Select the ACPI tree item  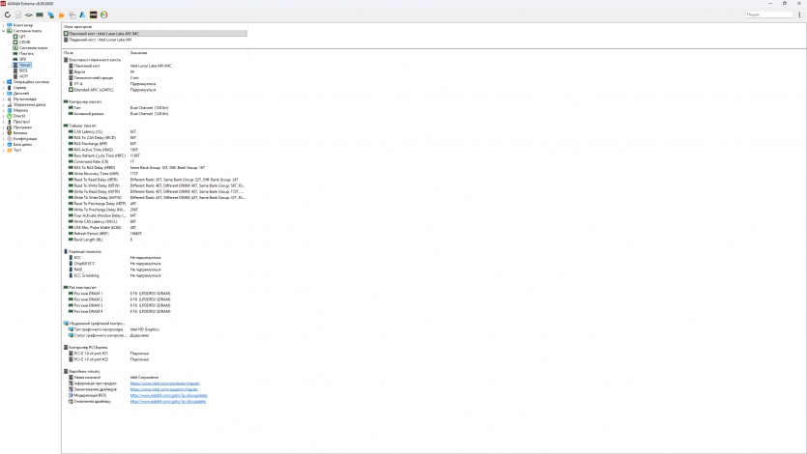[x=23, y=75]
